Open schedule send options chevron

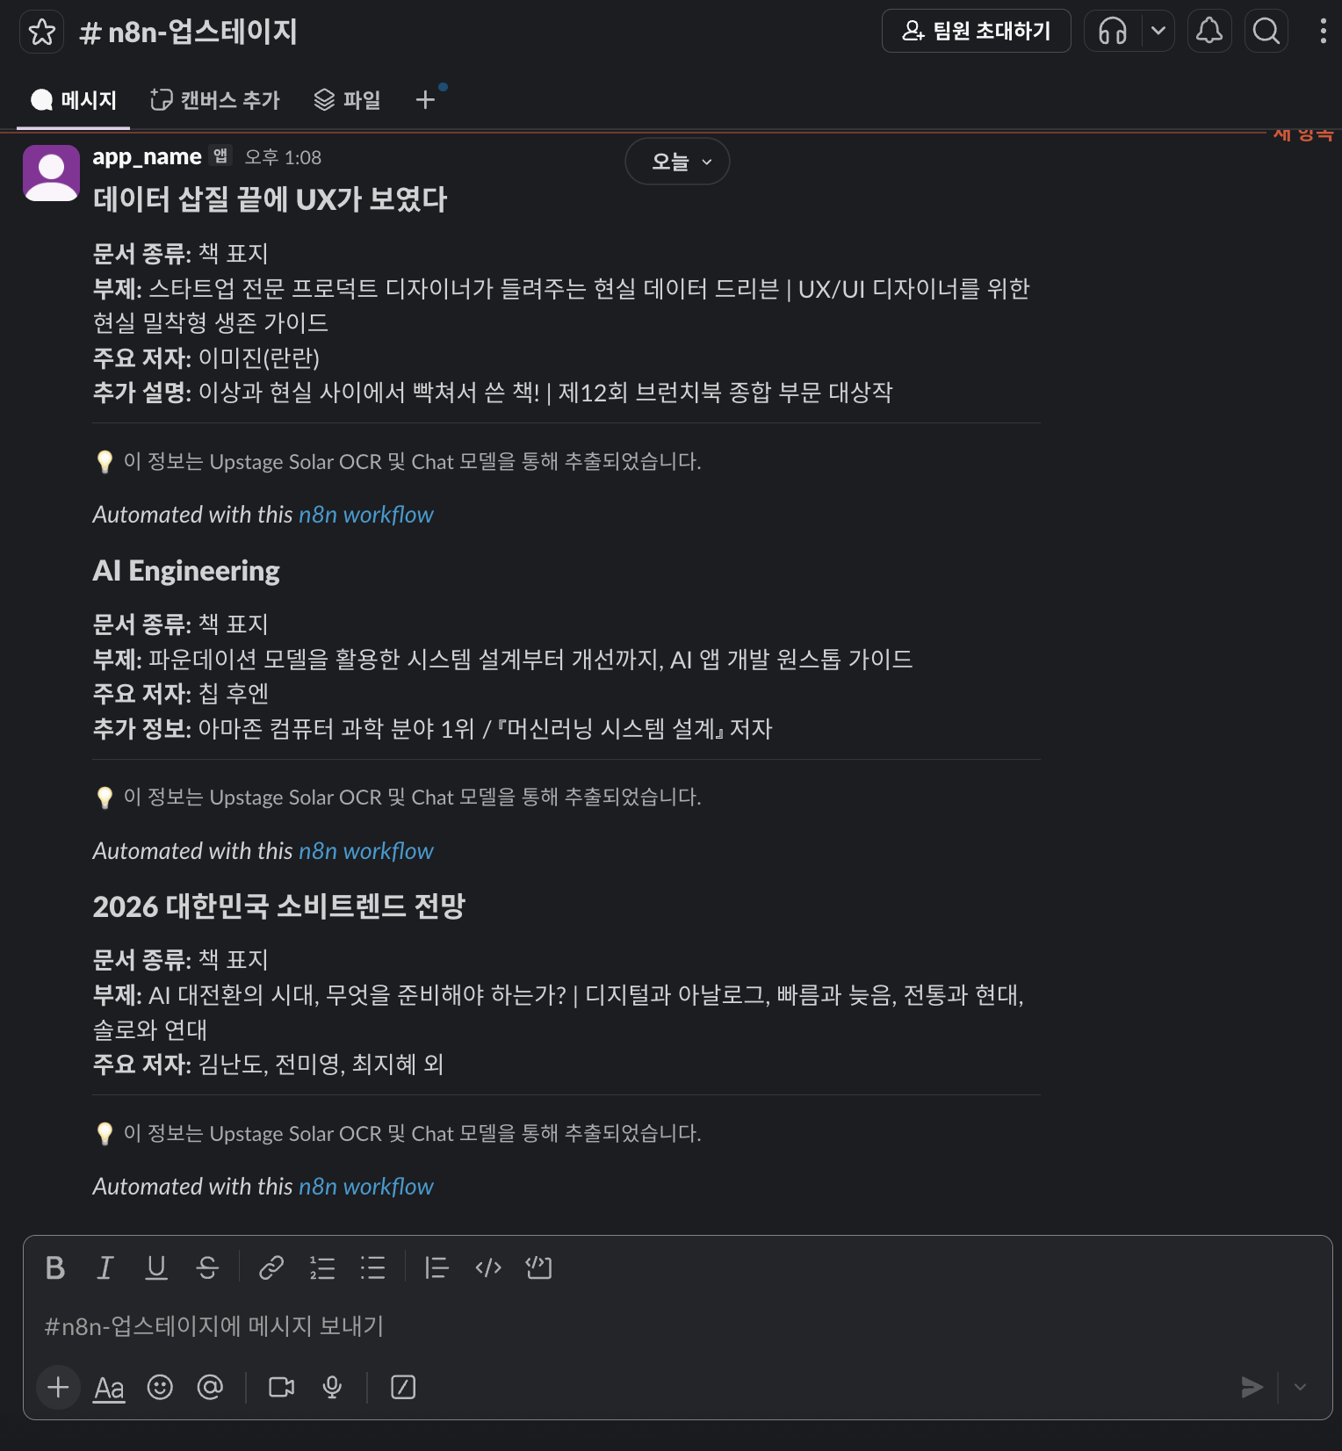[x=1301, y=1387]
